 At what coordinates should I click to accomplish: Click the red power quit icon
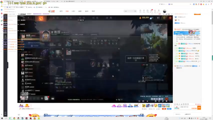point(170,18)
